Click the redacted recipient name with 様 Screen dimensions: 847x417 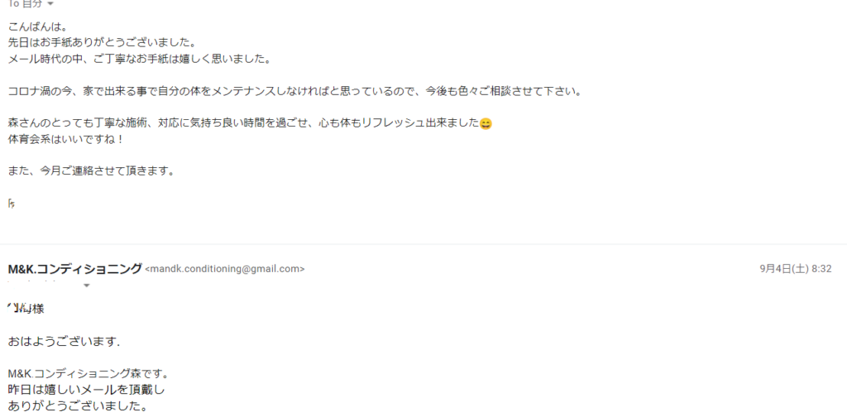[x=26, y=309]
